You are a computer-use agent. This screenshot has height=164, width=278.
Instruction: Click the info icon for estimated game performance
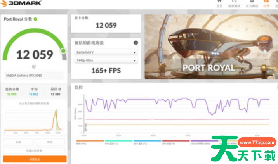(136, 43)
